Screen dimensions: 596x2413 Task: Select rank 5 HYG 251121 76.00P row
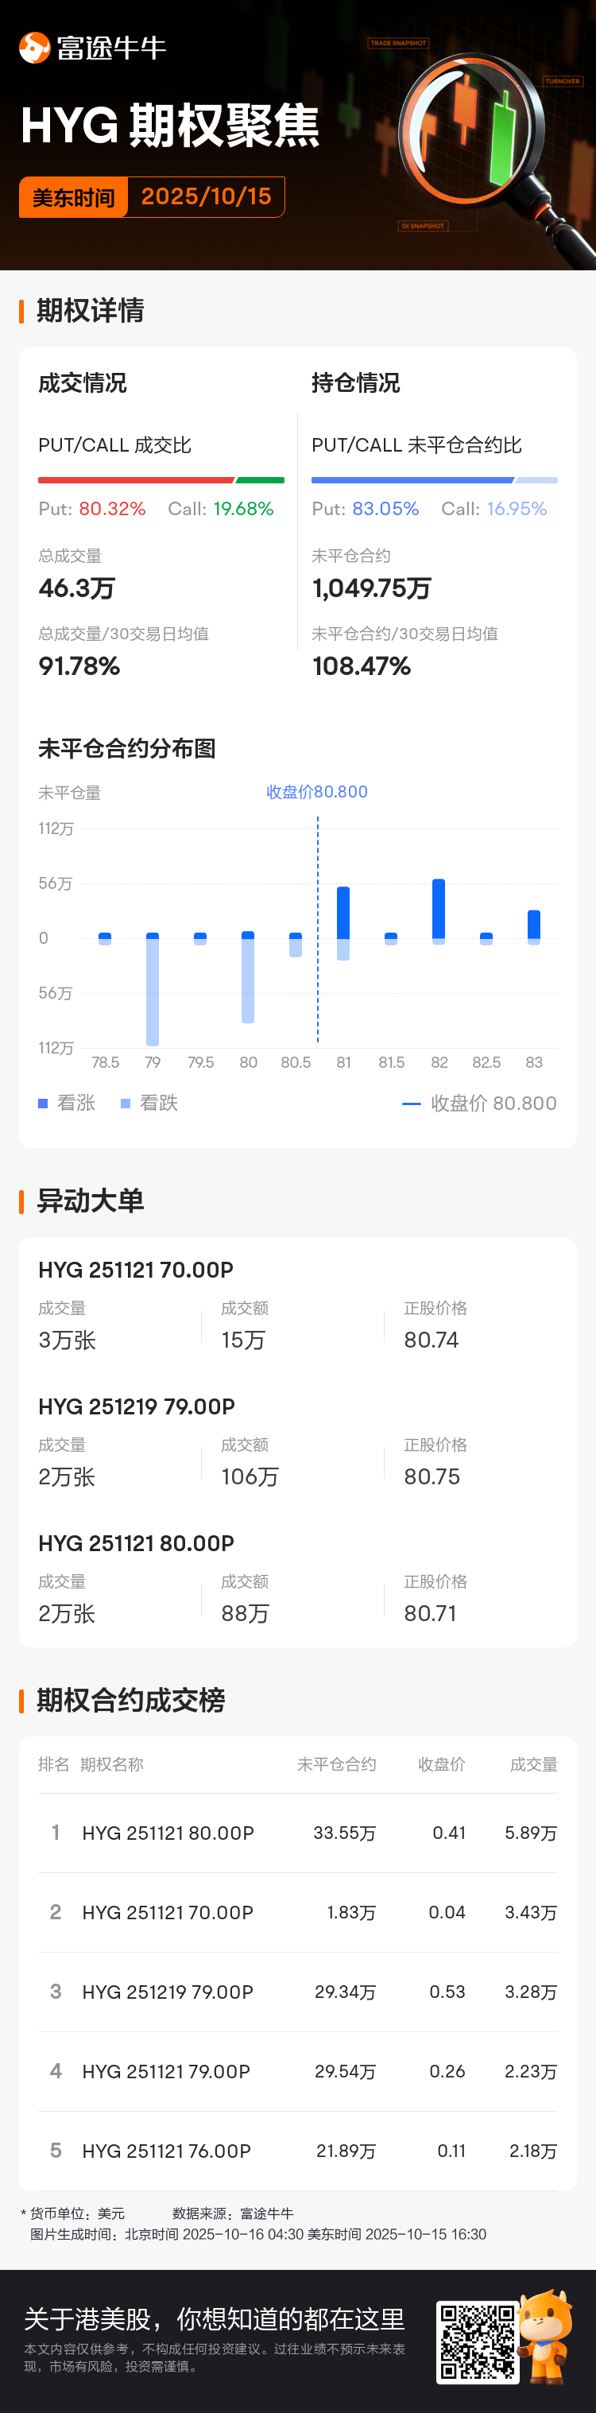coord(297,2151)
